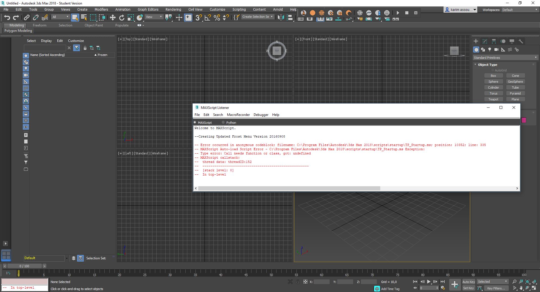Click Pan View hand icon
540x292 pixels.
click(x=521, y=288)
